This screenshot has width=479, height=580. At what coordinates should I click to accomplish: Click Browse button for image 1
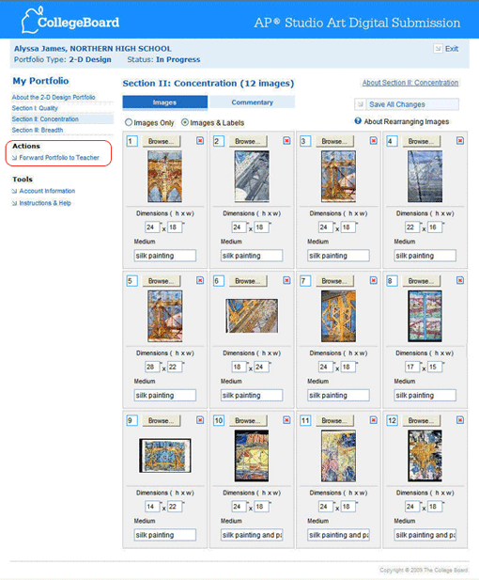[x=162, y=141]
